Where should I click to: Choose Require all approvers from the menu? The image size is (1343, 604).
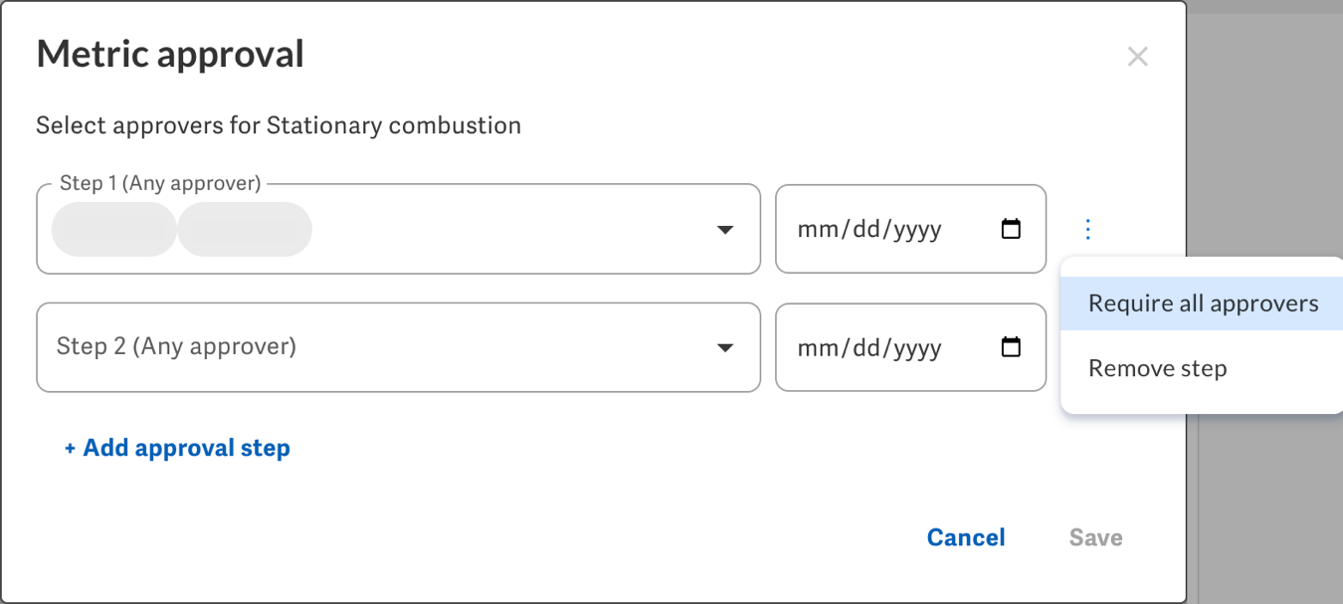click(1203, 303)
